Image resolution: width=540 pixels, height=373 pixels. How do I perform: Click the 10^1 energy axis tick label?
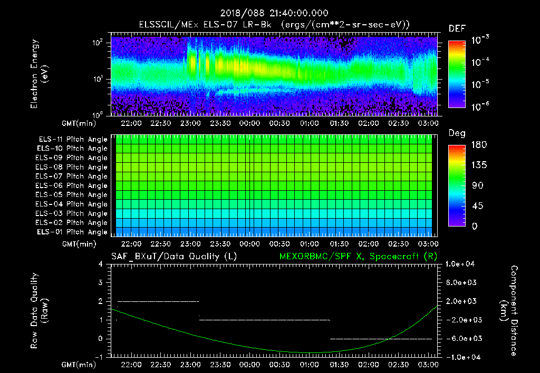pos(98,79)
